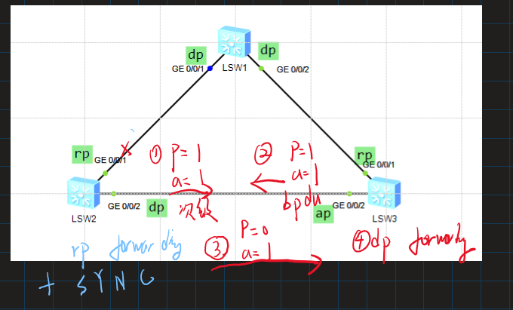513x310 pixels.
Task: Click the GE 0/0/2 label beside LSW2
Action: 124,207
